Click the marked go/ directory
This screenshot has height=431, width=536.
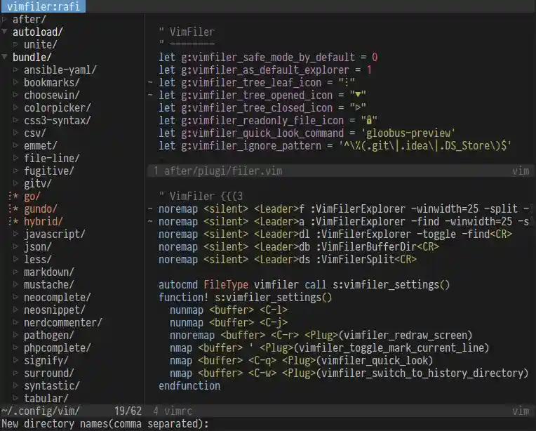[32, 197]
